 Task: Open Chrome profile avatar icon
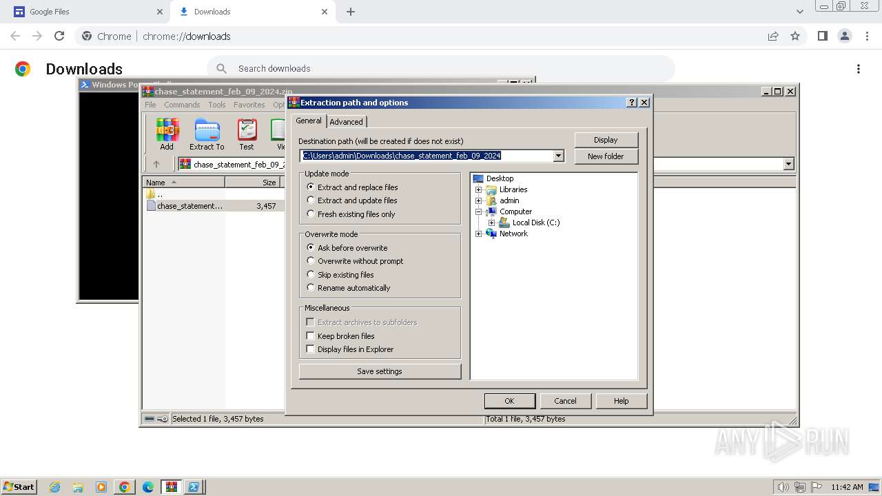point(844,36)
